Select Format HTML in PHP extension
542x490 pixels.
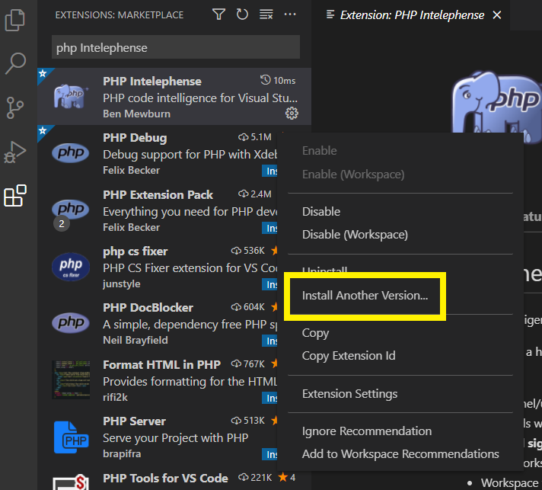click(x=158, y=380)
